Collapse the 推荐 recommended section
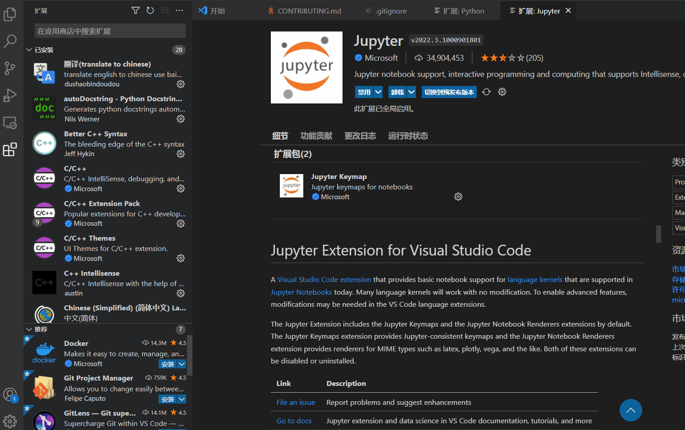Screen dimensions: 685x430 pos(29,329)
